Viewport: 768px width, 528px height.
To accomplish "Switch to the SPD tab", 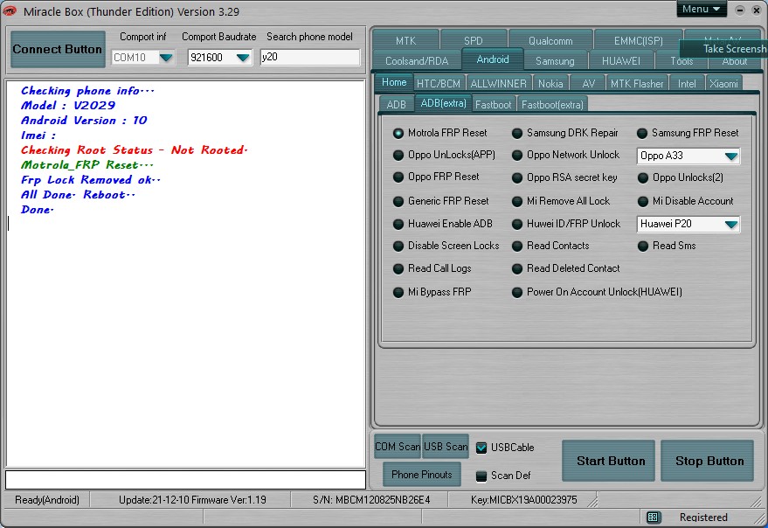I will point(474,40).
